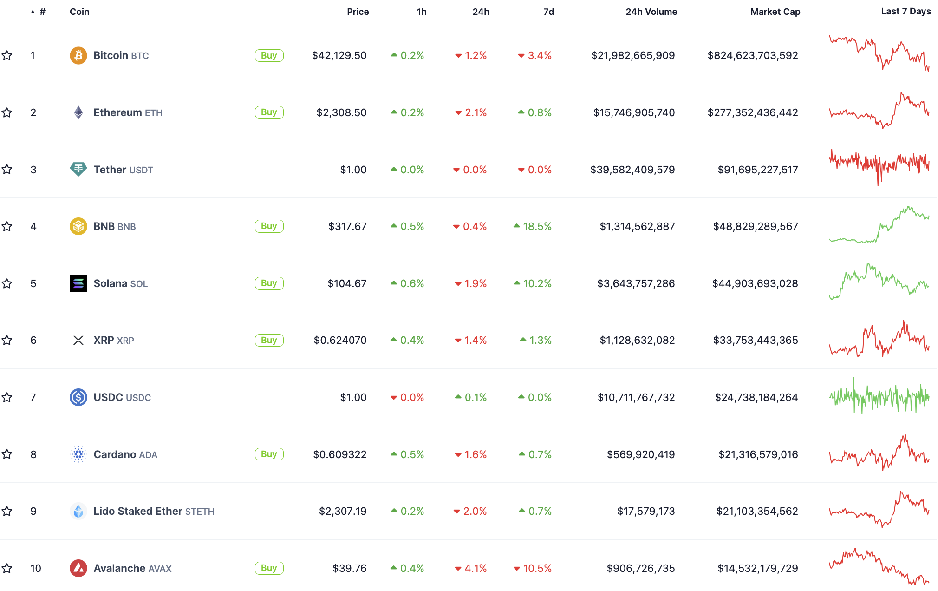Sort table by the Coin column header

tap(79, 12)
